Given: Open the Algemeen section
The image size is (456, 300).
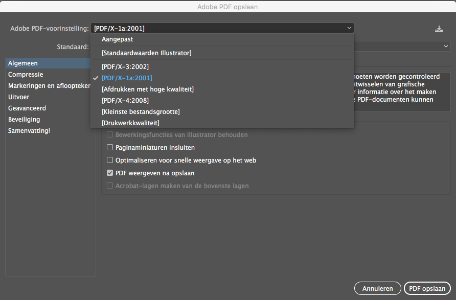Looking at the screenshot, I should click(x=48, y=63).
